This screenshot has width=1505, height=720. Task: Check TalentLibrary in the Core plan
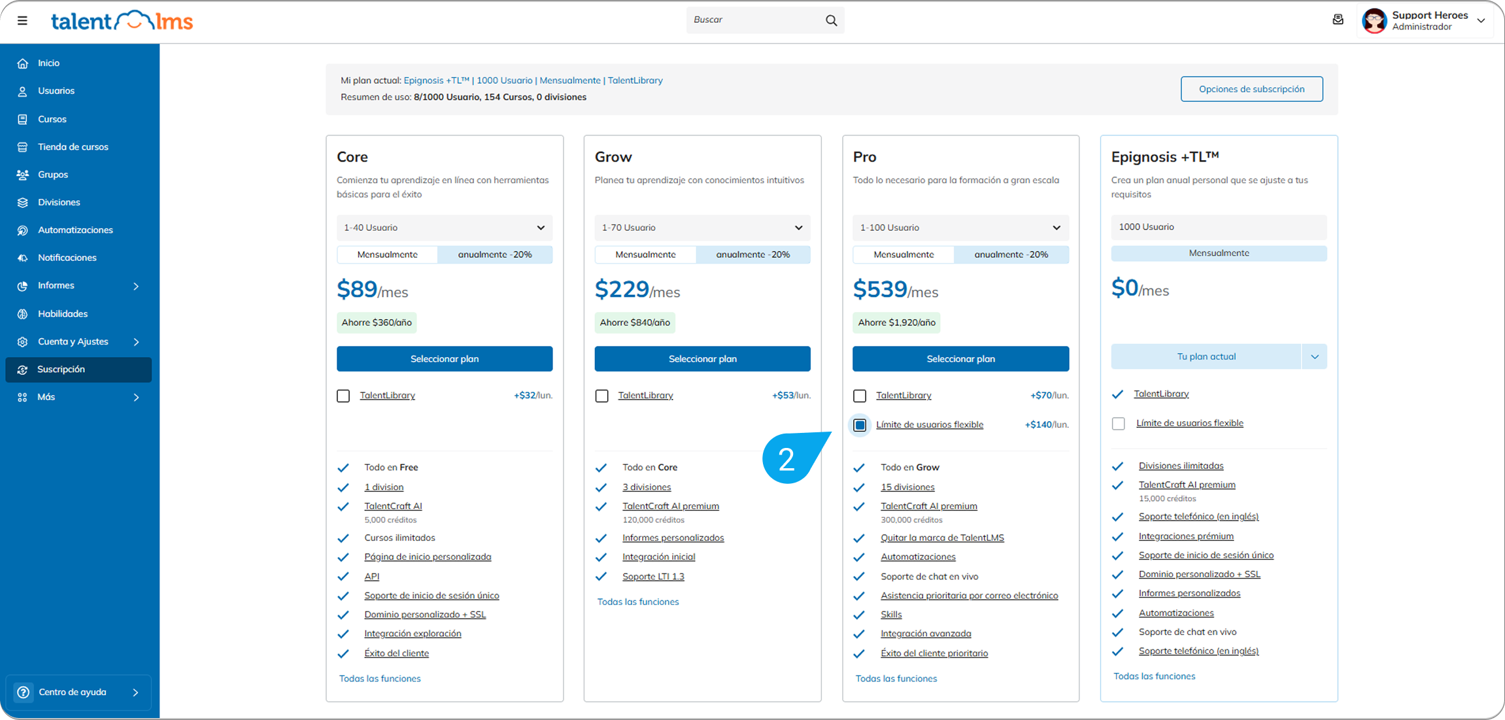[343, 396]
